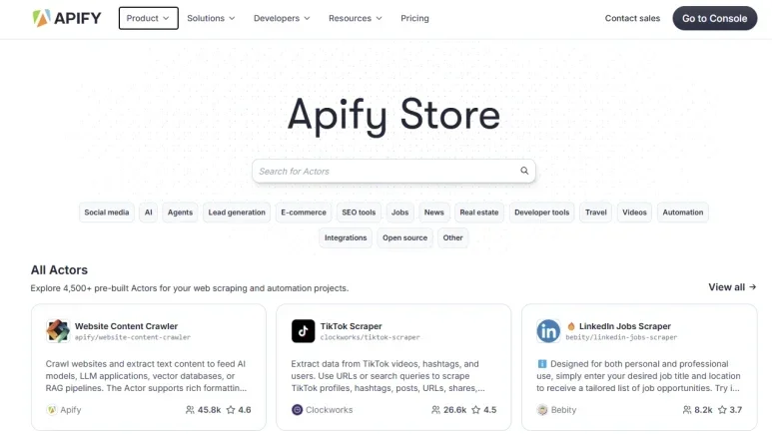Open the Resources dropdown menu
Viewport: 772px width, 434px height.
(356, 18)
